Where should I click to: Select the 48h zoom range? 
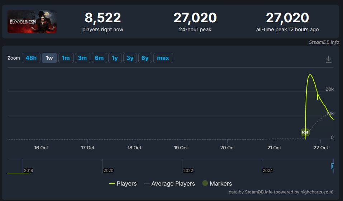click(31, 58)
